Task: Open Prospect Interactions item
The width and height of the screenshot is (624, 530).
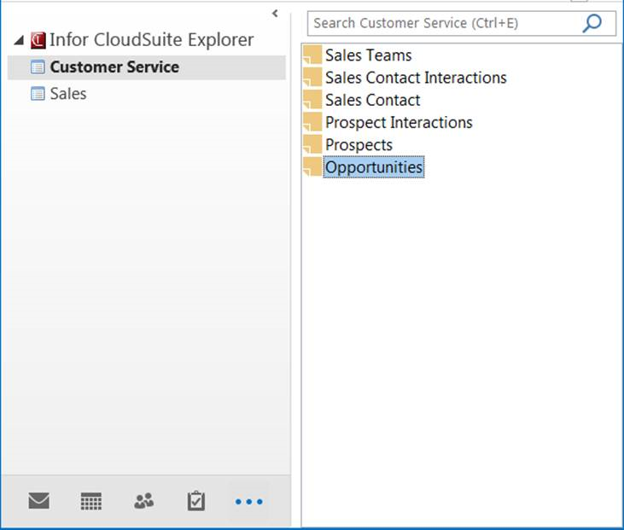Action: tap(399, 122)
